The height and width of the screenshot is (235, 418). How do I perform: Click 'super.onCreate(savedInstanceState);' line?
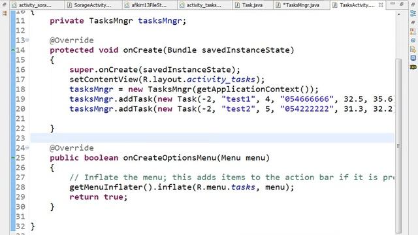[x=155, y=70]
